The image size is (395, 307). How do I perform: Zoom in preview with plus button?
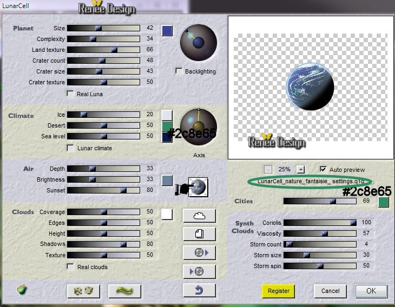click(300, 169)
